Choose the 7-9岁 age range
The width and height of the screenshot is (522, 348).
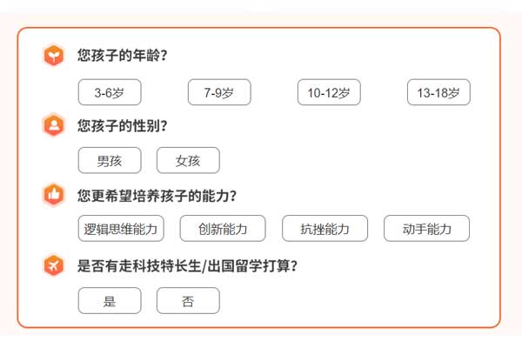pyautogui.click(x=219, y=92)
